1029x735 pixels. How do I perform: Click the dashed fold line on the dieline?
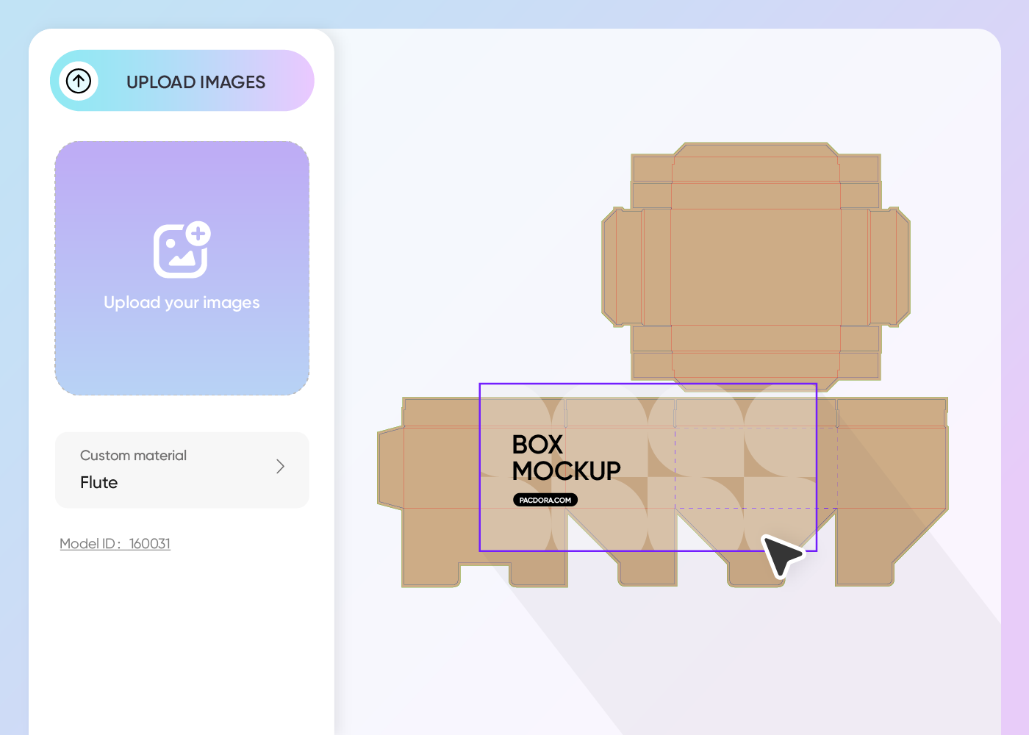click(x=750, y=508)
